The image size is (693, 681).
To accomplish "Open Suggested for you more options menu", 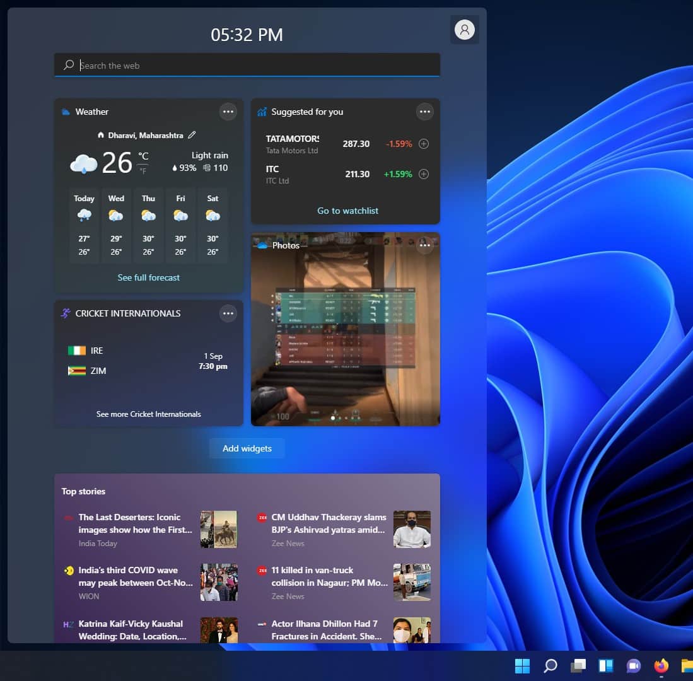I will [x=425, y=112].
